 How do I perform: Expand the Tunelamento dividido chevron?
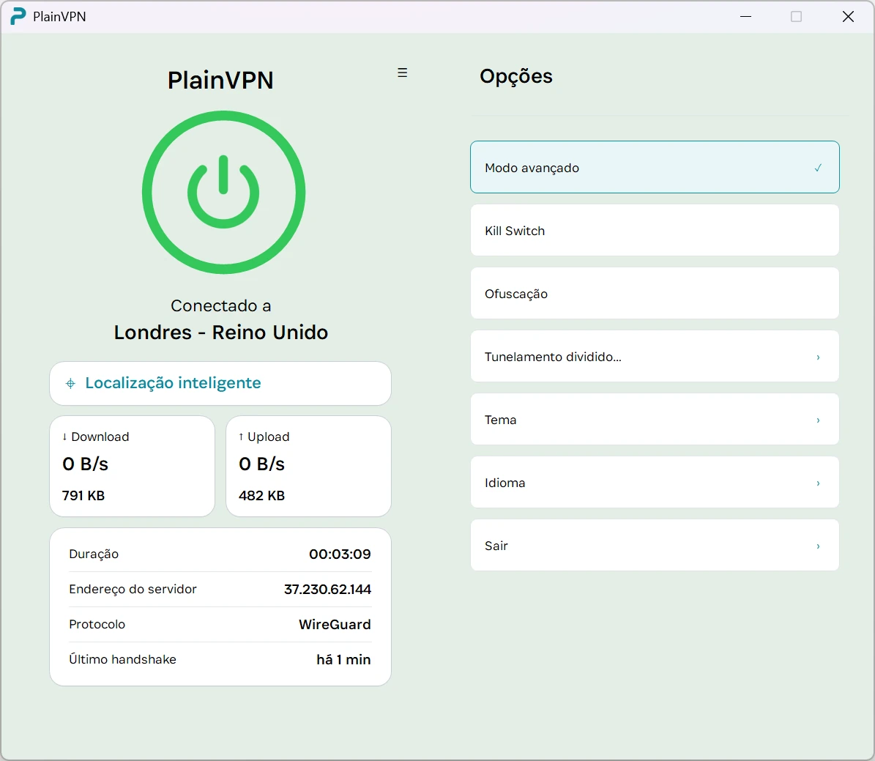click(x=818, y=357)
